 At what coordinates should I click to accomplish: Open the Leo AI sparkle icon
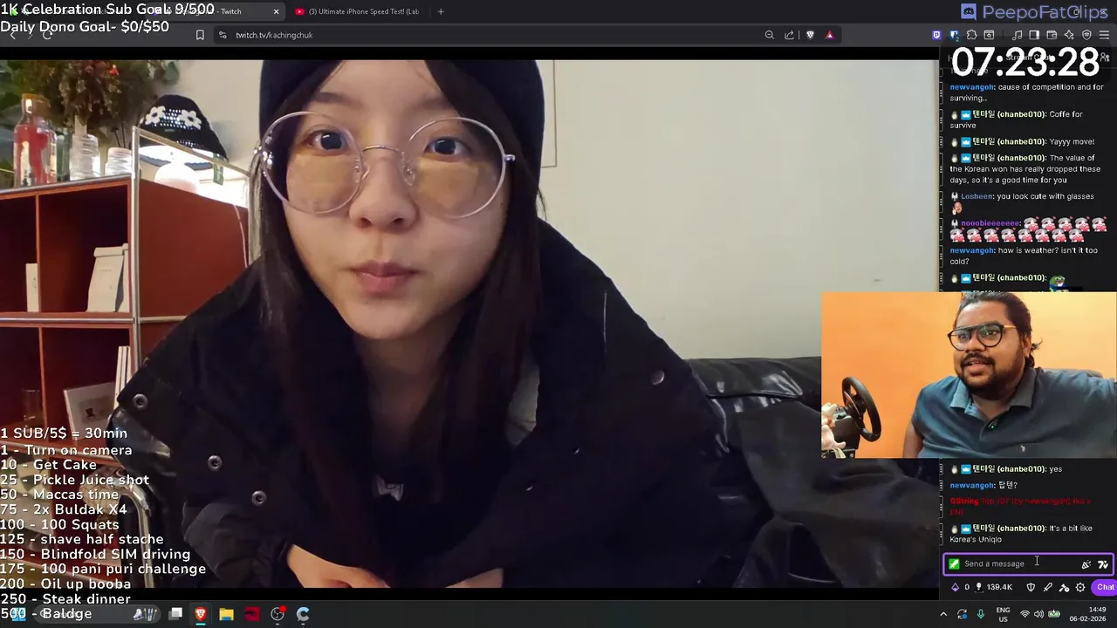click(x=1069, y=35)
